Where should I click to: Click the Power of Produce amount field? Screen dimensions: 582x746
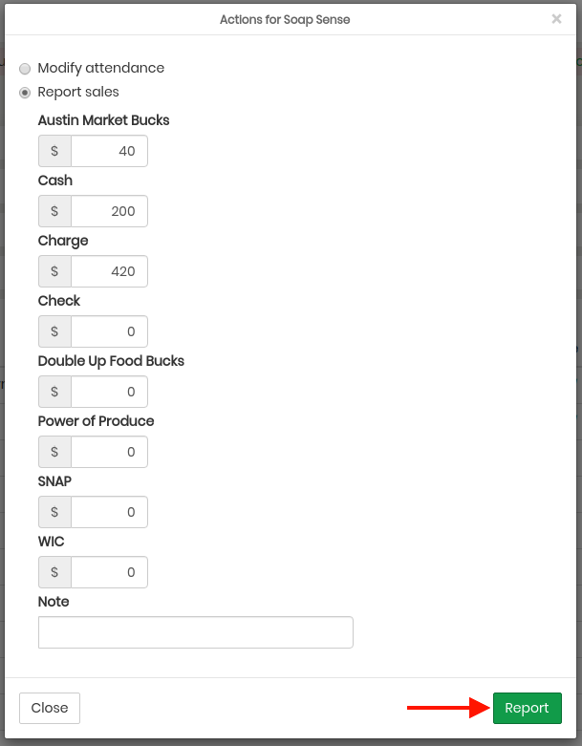[x=110, y=452]
